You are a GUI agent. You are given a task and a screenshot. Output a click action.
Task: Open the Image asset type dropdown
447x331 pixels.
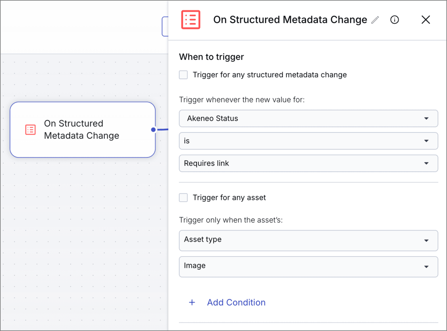pos(308,267)
